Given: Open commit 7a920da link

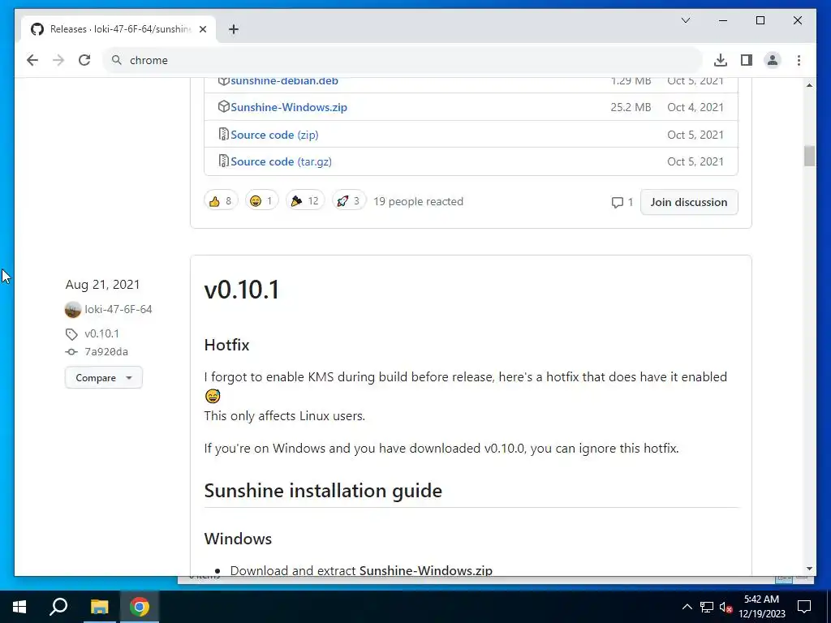Looking at the screenshot, I should click(106, 352).
